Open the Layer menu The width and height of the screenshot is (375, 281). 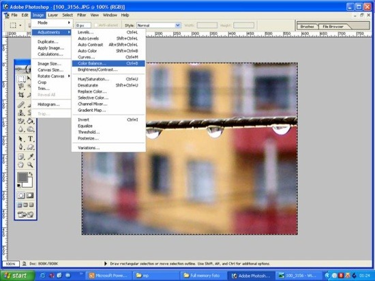pyautogui.click(x=52, y=15)
